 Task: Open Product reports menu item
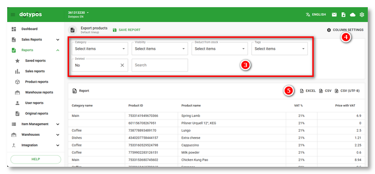coord(37,82)
